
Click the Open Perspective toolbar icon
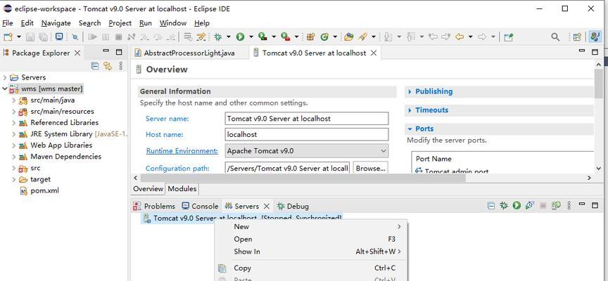click(577, 37)
